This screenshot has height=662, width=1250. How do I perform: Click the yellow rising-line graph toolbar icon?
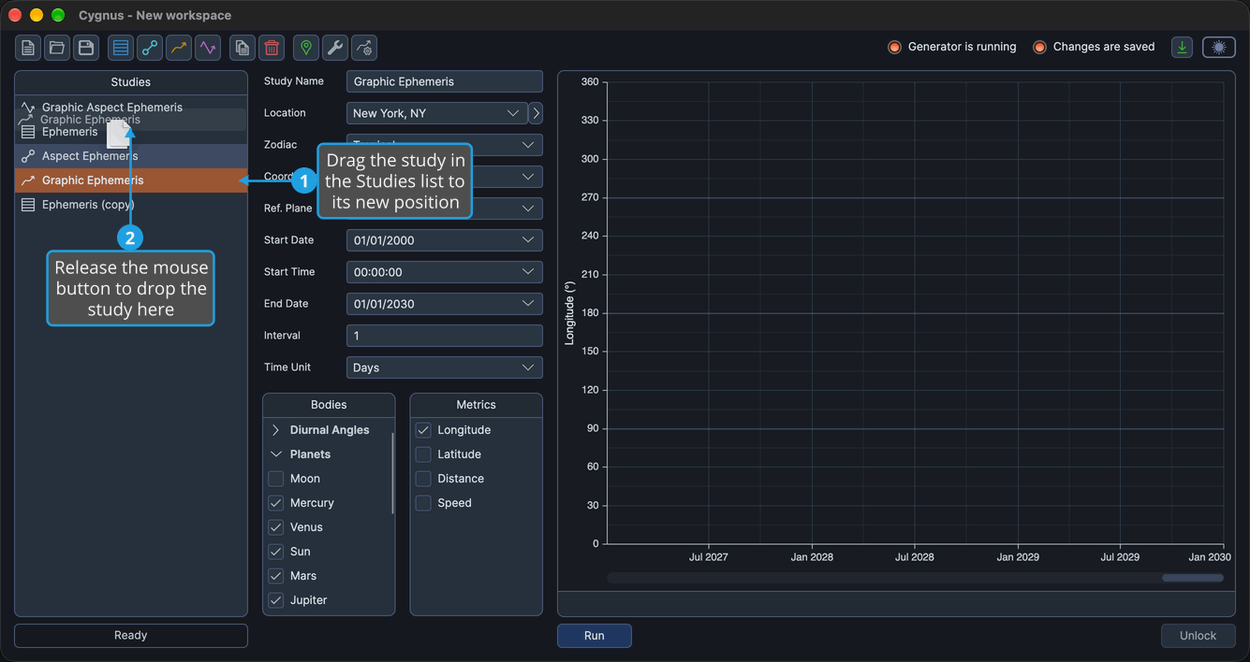tap(179, 48)
